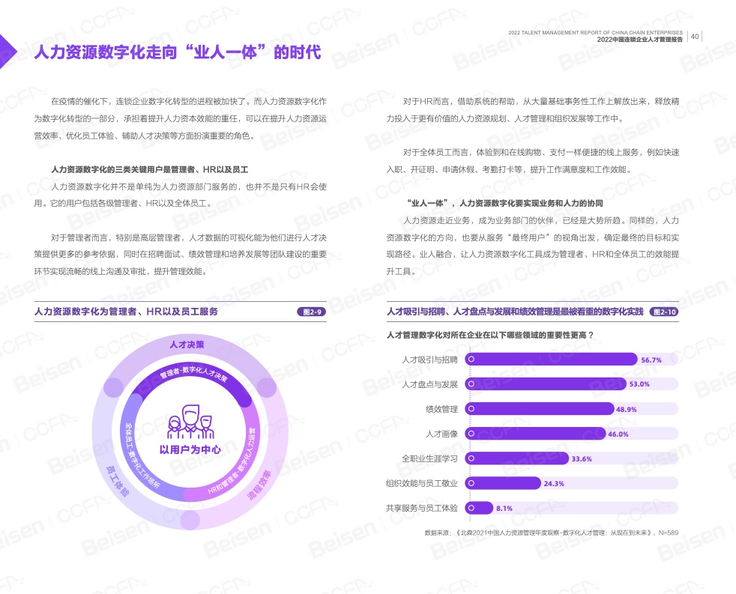This screenshot has width=736, height=594.
Task: Click the circle marker on the 人才画像 bar
Action: pyautogui.click(x=471, y=434)
